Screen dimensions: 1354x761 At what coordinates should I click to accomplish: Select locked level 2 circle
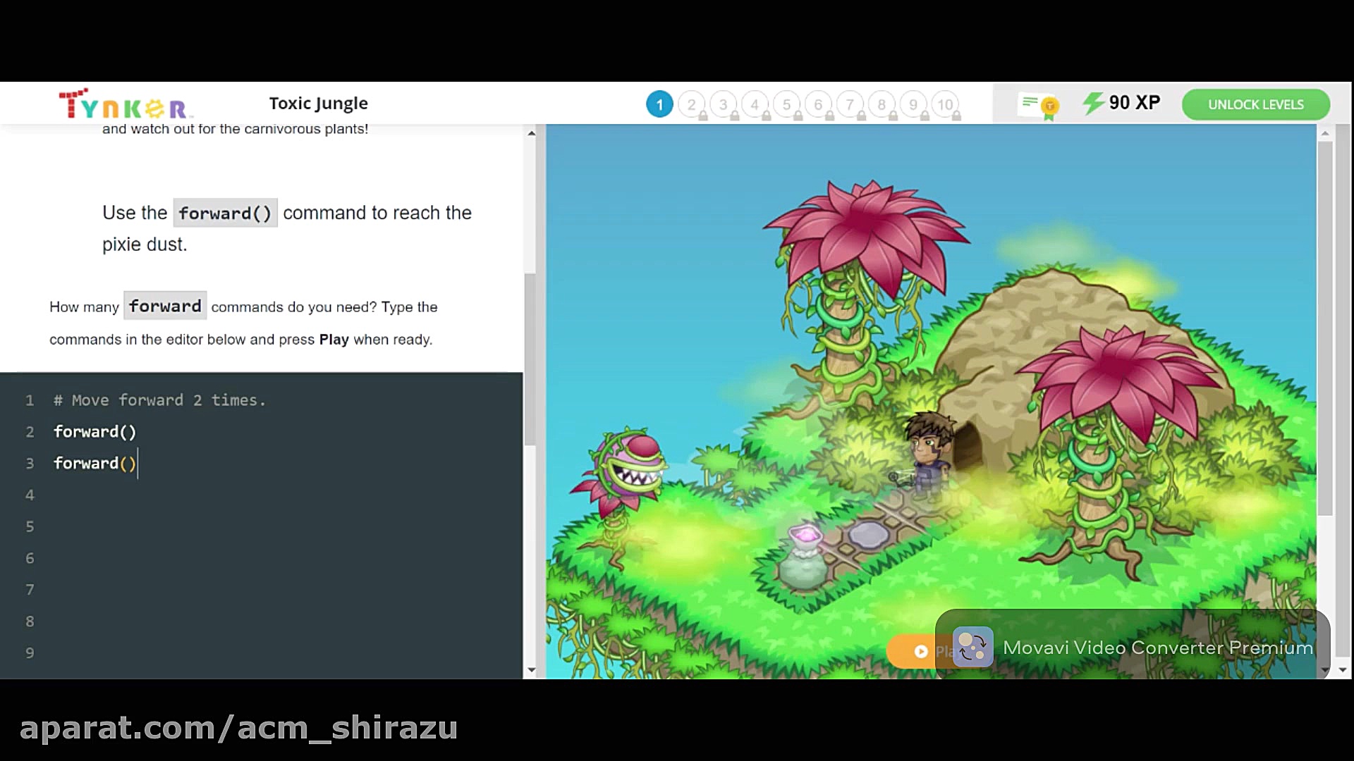691,105
